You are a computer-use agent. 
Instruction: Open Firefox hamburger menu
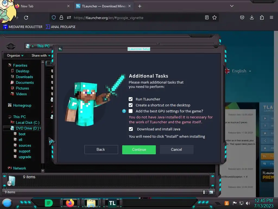(271, 17)
